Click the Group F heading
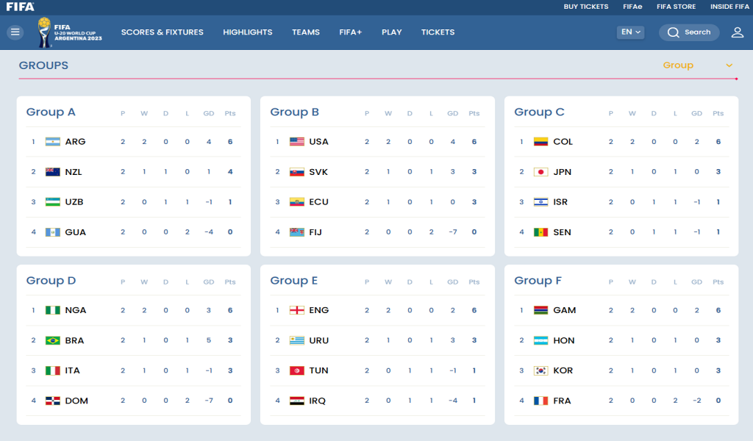This screenshot has height=441, width=753. point(538,281)
